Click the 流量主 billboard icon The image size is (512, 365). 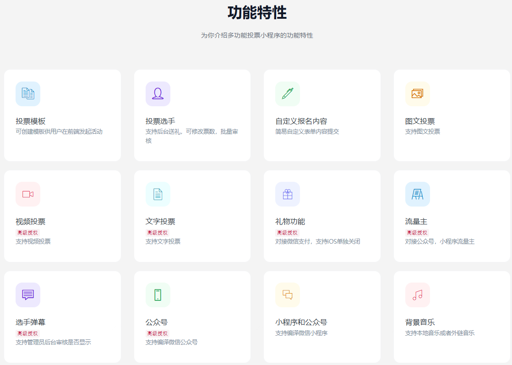pyautogui.click(x=418, y=194)
